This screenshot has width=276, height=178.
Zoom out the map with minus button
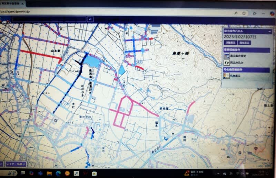coord(269,133)
